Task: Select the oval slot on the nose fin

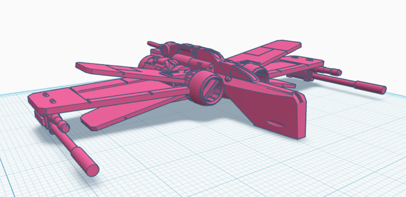Action: tap(275, 124)
